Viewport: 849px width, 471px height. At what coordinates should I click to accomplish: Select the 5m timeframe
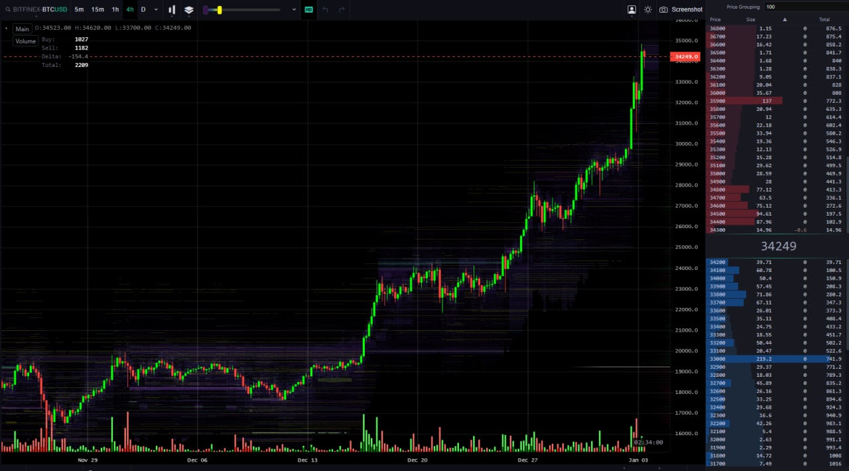(x=79, y=10)
